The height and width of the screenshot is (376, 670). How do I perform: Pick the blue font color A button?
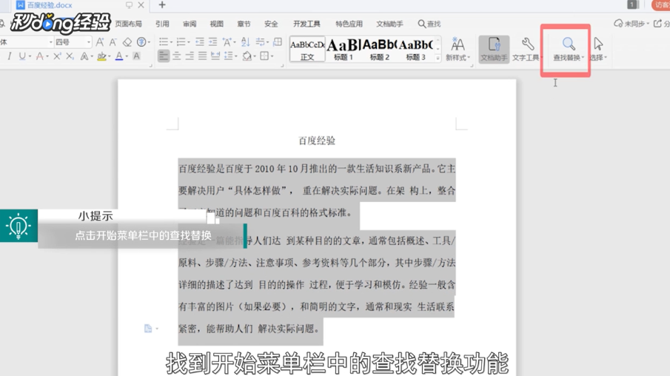[119, 56]
